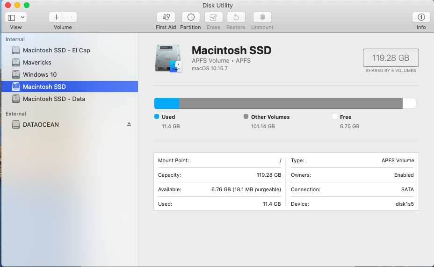Click the Windows 10 drive icon

point(16,74)
